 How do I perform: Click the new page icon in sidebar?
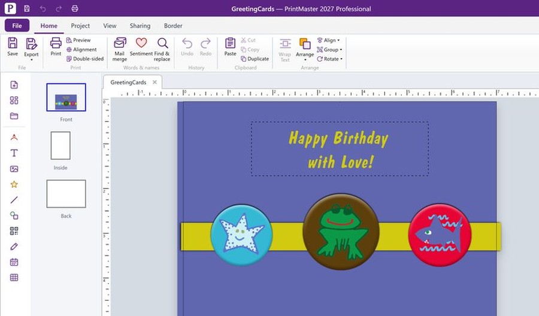[14, 85]
